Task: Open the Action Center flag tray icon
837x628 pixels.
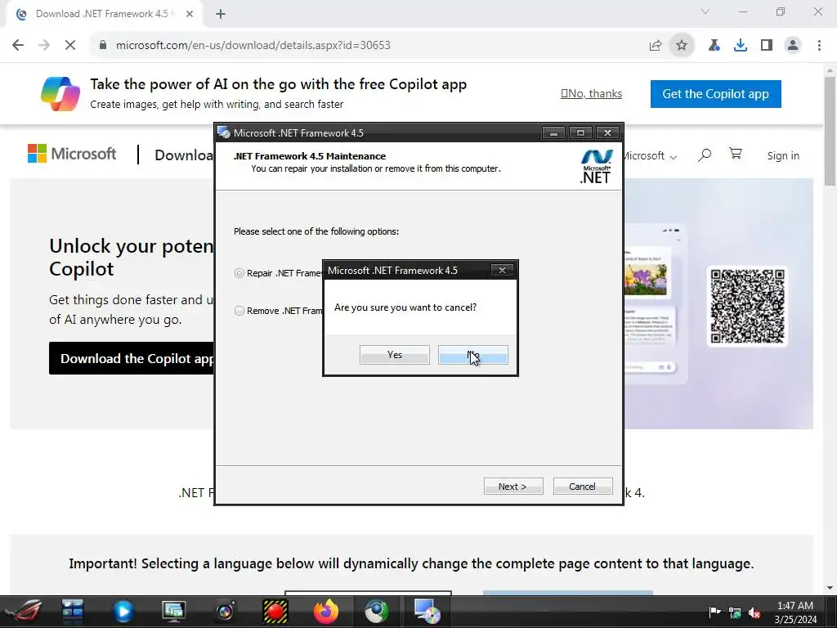Action: (x=714, y=612)
